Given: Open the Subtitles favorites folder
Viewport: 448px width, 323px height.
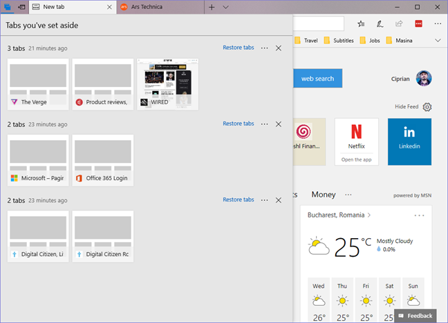Looking at the screenshot, I should coord(339,41).
